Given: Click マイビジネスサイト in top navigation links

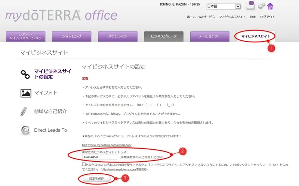Looking at the screenshot, I should [232, 17].
